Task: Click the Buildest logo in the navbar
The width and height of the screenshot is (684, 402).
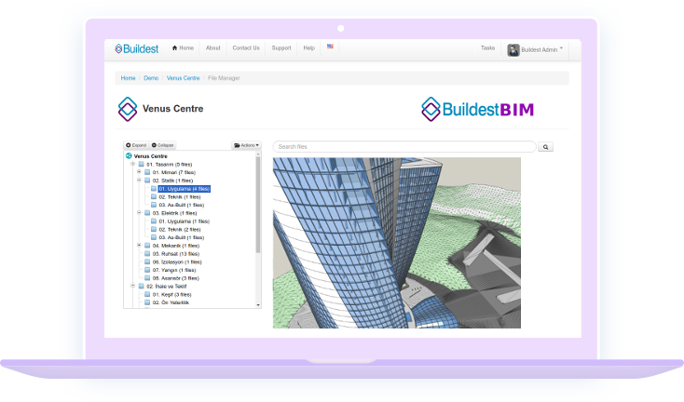Action: 137,48
